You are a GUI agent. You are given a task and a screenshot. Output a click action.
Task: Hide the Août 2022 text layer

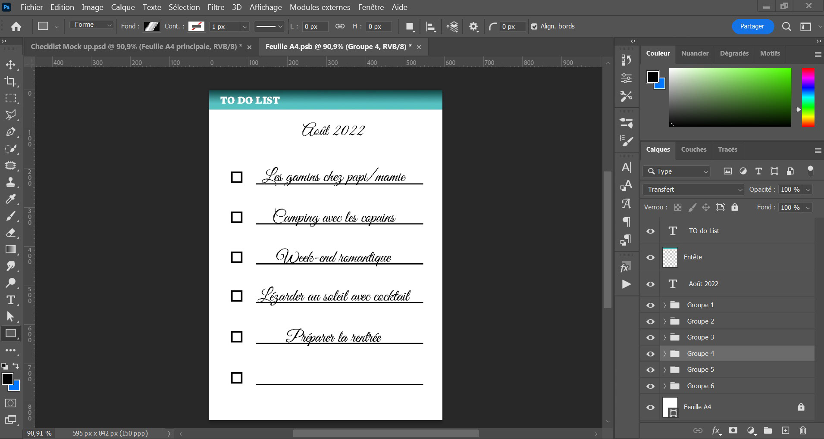click(650, 284)
